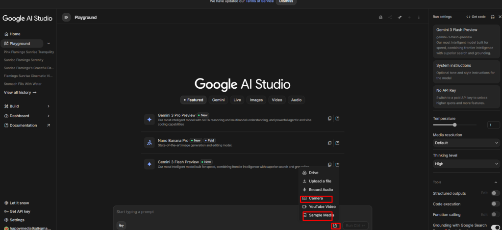The width and height of the screenshot is (502, 230).
Task: Turn on Code execution toggle
Action: pyautogui.click(x=495, y=204)
